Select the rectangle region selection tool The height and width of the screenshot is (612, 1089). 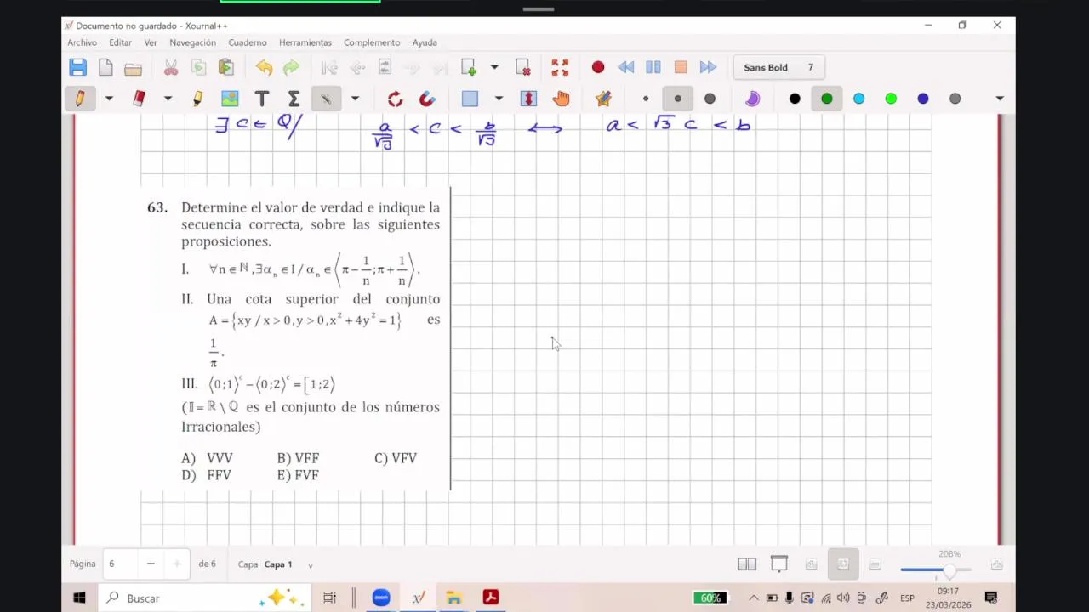point(470,99)
